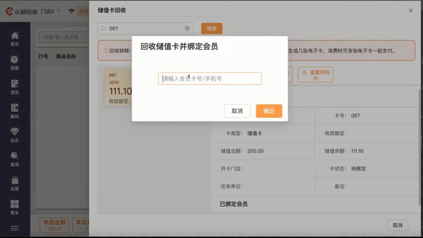Screen dimensions: 423x238
Task: Expand the 门店A store dropdown
Action: pos(50,11)
